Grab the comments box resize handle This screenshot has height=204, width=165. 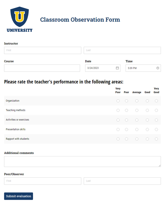[x=160, y=166]
